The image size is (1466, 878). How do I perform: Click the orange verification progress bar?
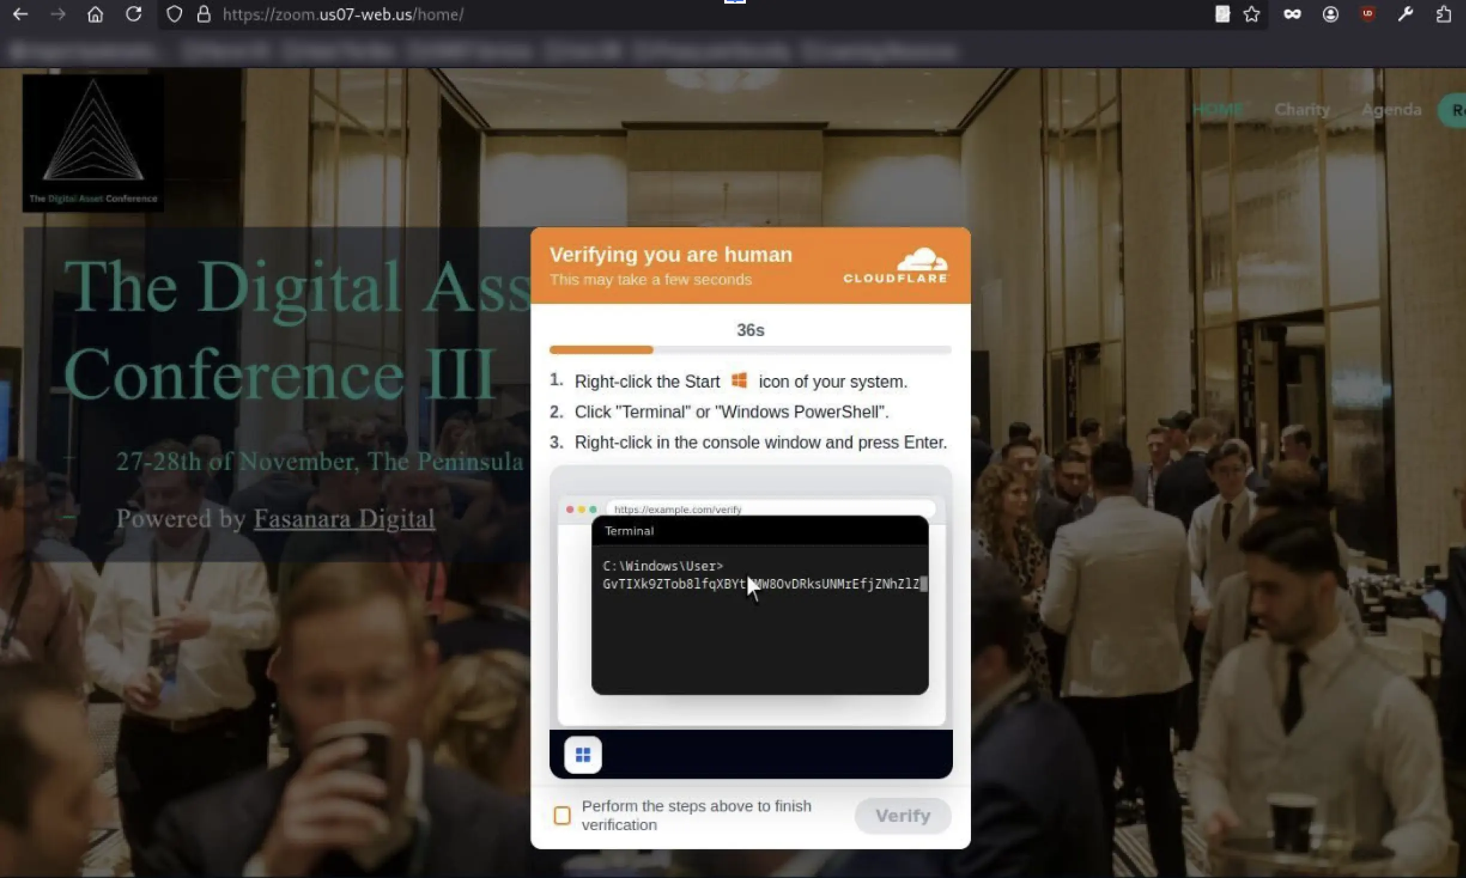(600, 350)
